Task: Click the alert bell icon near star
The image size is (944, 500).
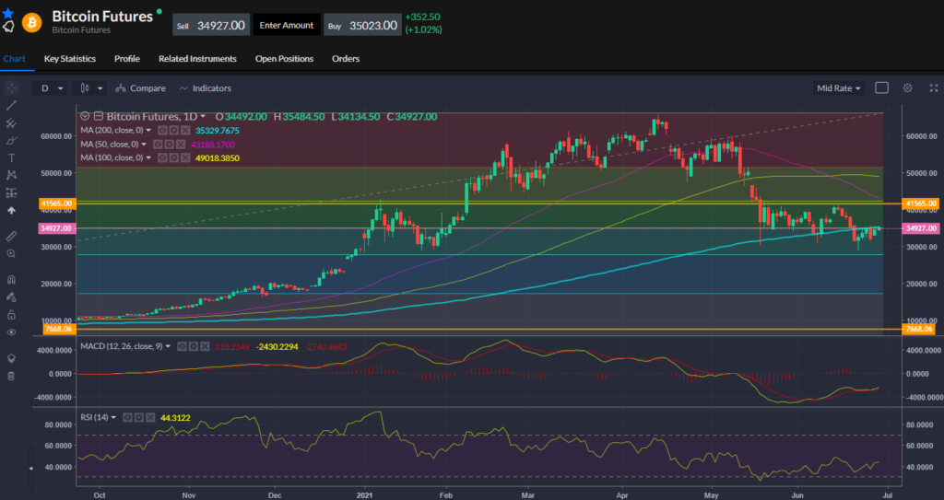Action: (8, 27)
